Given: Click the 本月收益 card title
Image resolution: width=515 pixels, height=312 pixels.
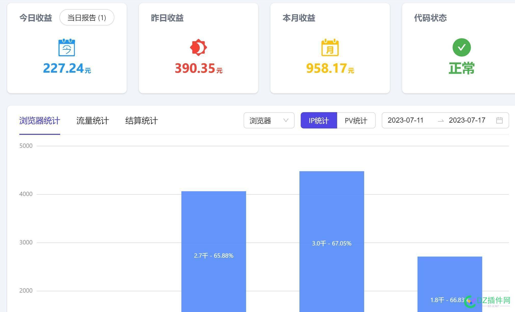Looking at the screenshot, I should click(x=299, y=18).
